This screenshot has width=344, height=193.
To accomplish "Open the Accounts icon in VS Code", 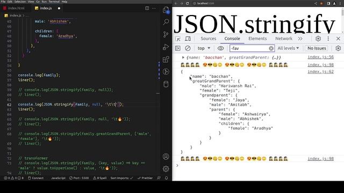I will click(166, 157).
